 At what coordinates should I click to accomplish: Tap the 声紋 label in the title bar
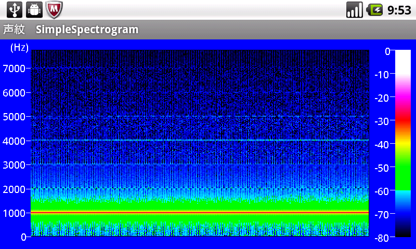point(14,29)
